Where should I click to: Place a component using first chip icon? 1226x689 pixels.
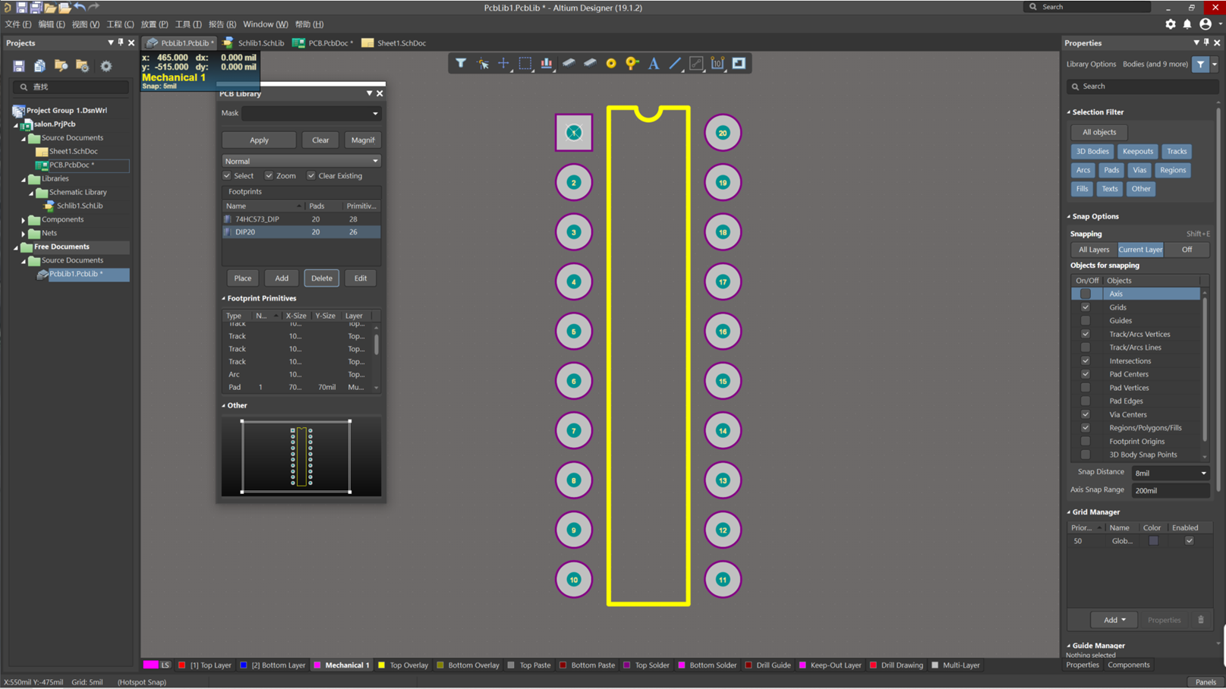(x=569, y=63)
